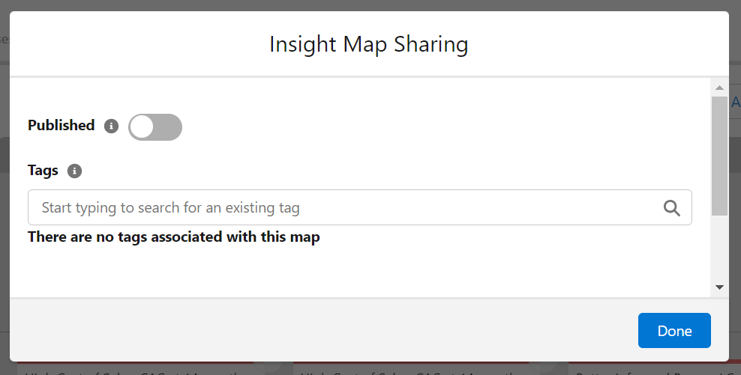
Task: Click the tag search input field
Action: pos(345,207)
